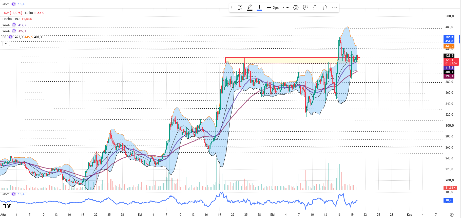Grab the drawing toolbar drag handle
The image size is (461, 218).
232,8
